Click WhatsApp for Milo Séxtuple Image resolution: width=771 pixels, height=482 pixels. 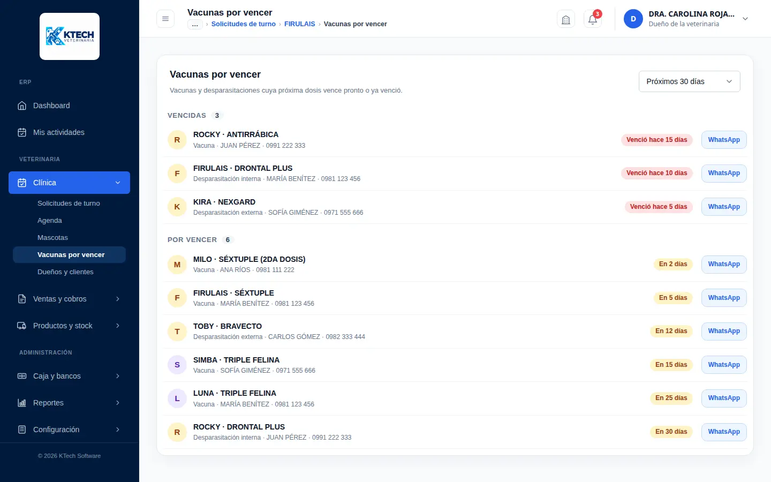pos(724,264)
